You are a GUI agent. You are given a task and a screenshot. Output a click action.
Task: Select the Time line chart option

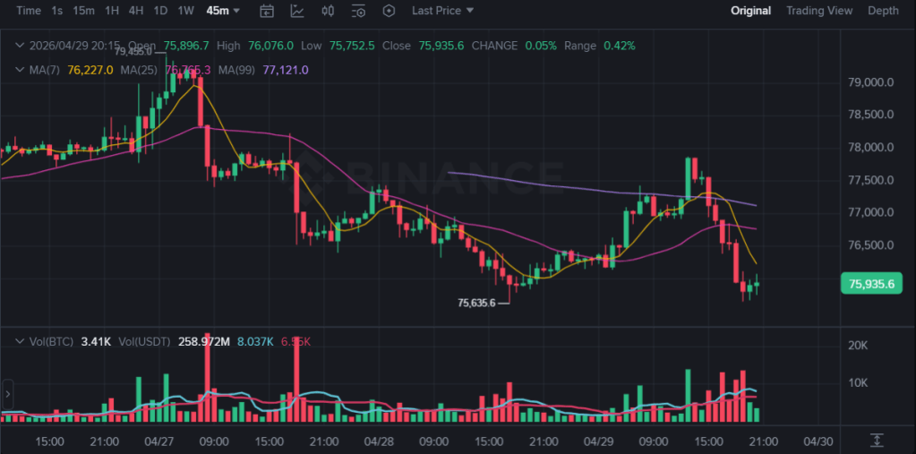pyautogui.click(x=29, y=11)
